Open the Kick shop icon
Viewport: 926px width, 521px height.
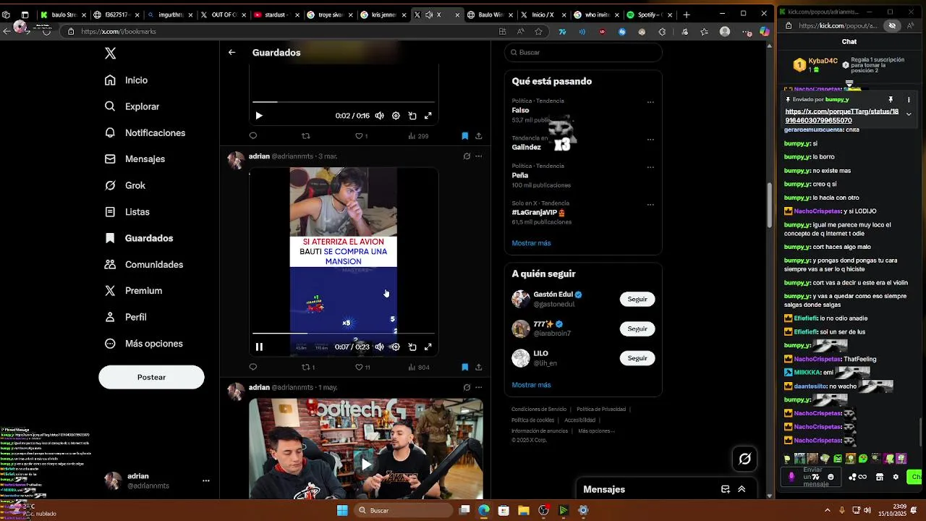(880, 477)
